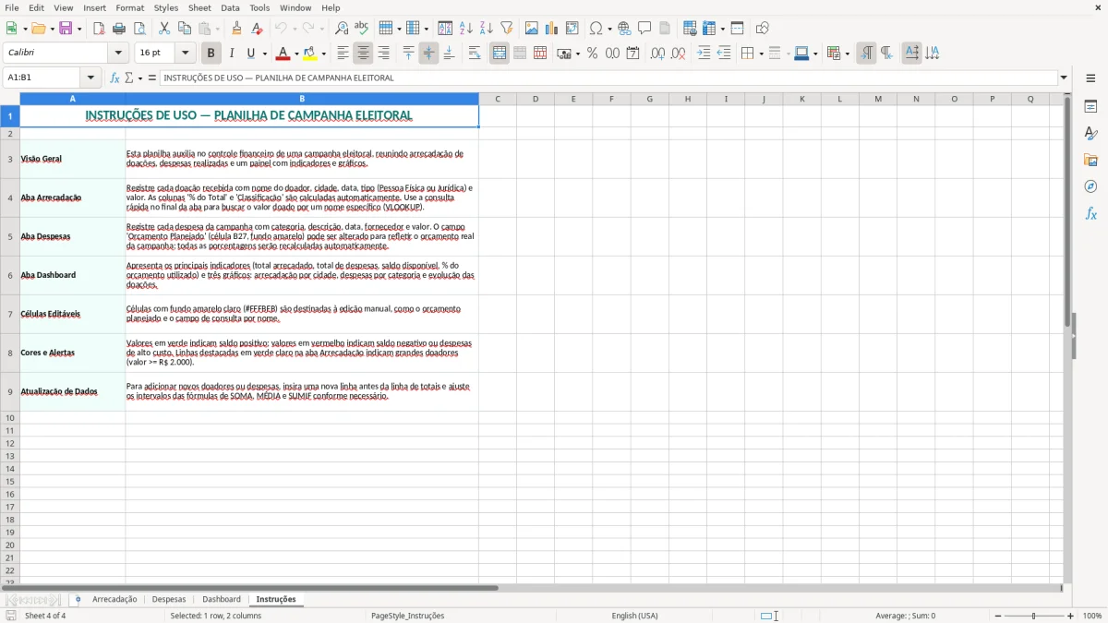This screenshot has height=623, width=1108.
Task: Open the Open-file dropdown arrow
Action: click(x=51, y=29)
